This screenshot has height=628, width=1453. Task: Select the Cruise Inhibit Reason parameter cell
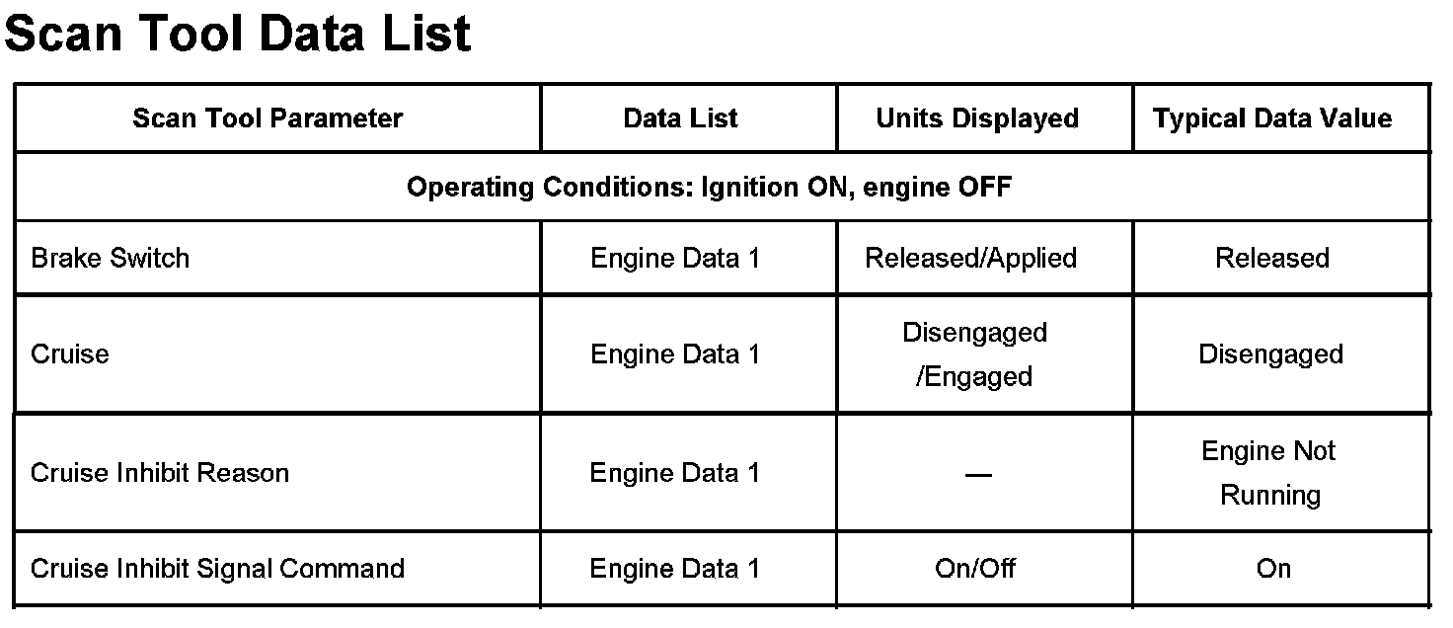tap(160, 473)
